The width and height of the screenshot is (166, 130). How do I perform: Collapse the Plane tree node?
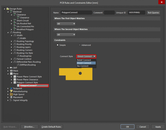(x=8, y=74)
